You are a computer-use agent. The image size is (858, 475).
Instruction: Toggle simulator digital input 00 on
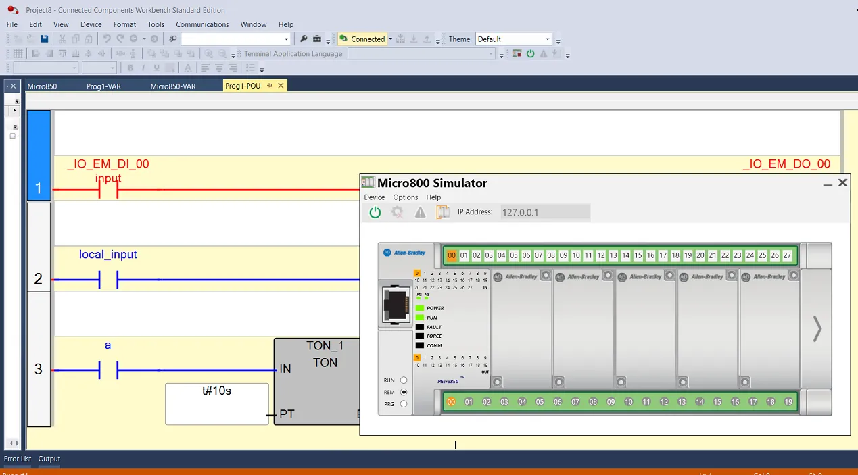point(452,255)
